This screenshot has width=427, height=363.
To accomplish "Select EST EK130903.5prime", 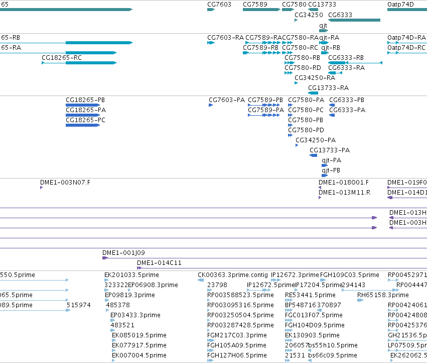I will (x=312, y=335).
